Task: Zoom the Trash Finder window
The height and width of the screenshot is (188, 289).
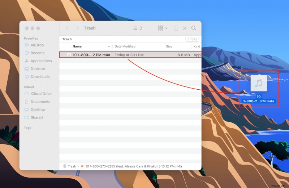Action: point(38,28)
